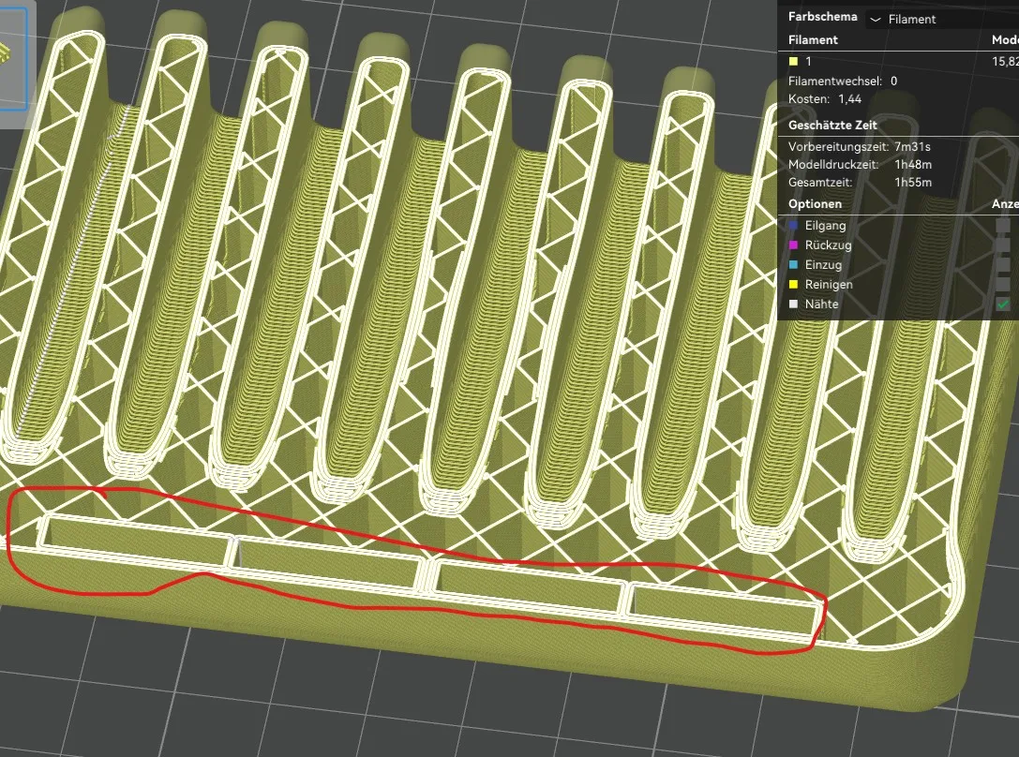This screenshot has height=757, width=1019.
Task: Click the Filament column header
Action: 813,39
